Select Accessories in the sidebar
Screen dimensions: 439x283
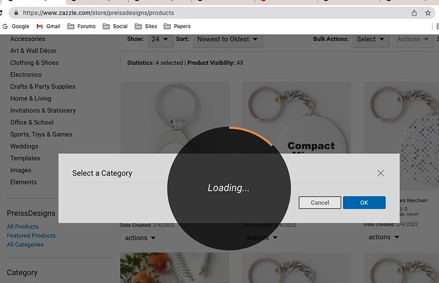pyautogui.click(x=27, y=39)
